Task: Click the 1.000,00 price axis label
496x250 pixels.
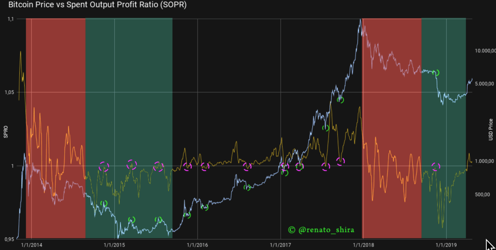Action: point(485,161)
